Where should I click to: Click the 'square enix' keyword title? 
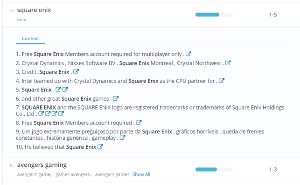click(x=34, y=10)
